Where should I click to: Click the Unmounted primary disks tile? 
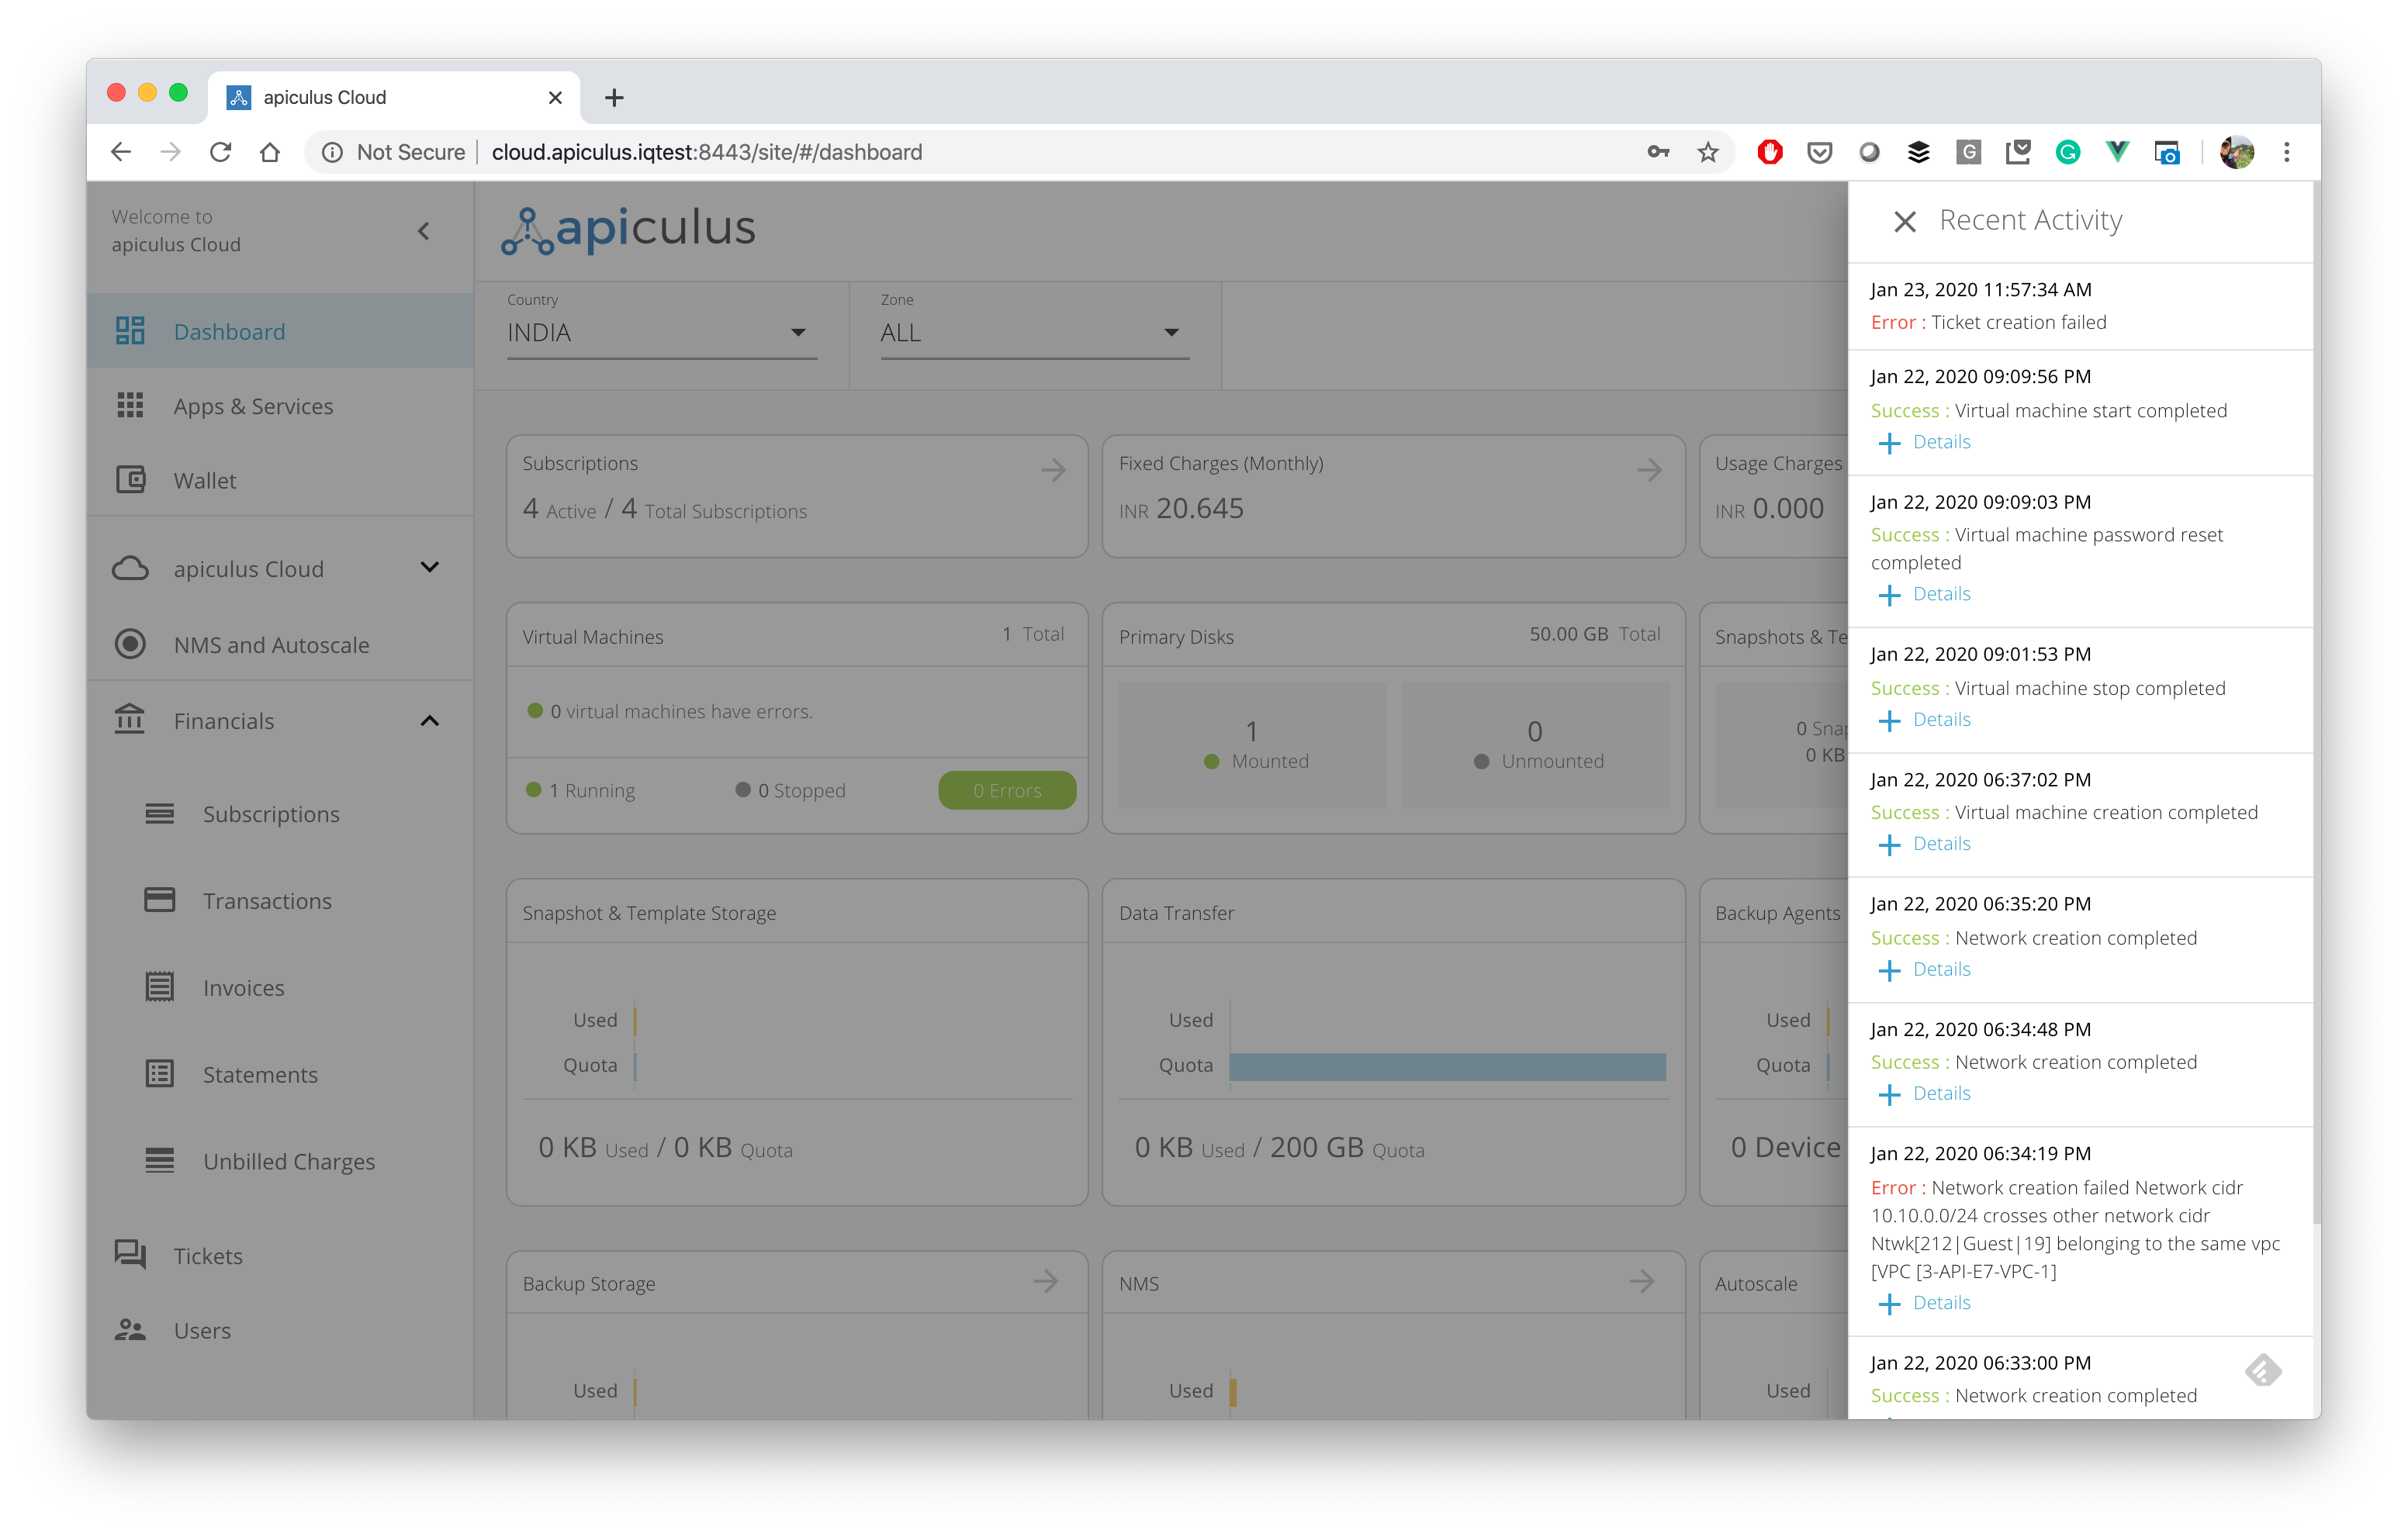coord(1536,745)
